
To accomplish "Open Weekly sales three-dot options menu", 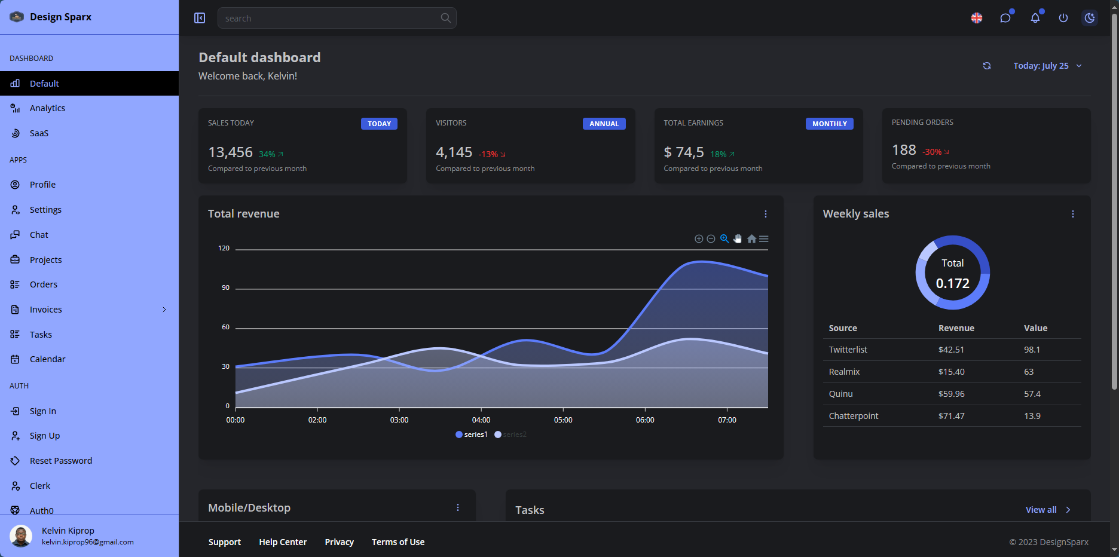I will [1073, 214].
